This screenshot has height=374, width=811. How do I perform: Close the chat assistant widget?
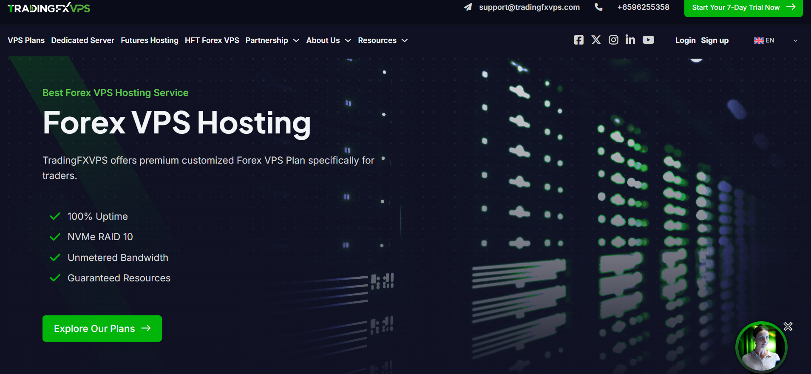(x=788, y=326)
